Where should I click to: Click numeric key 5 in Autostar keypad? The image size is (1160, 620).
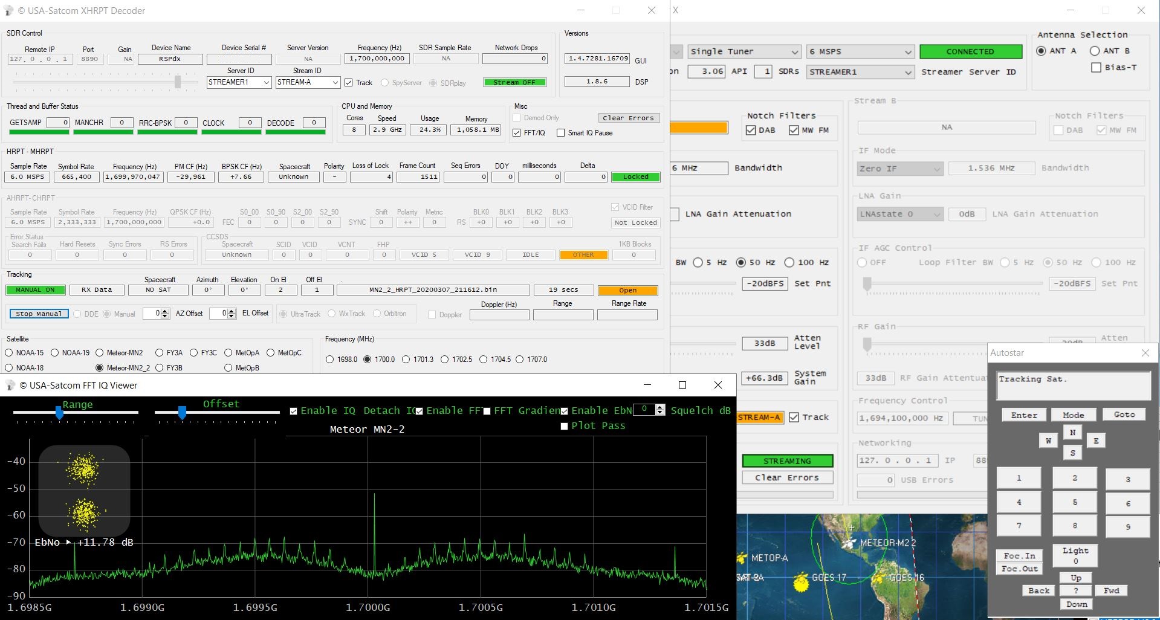[x=1075, y=502]
